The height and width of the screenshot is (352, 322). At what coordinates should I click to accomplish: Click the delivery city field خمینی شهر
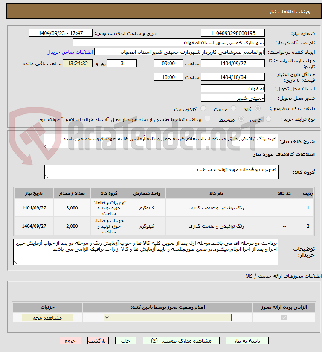[x=233, y=98]
